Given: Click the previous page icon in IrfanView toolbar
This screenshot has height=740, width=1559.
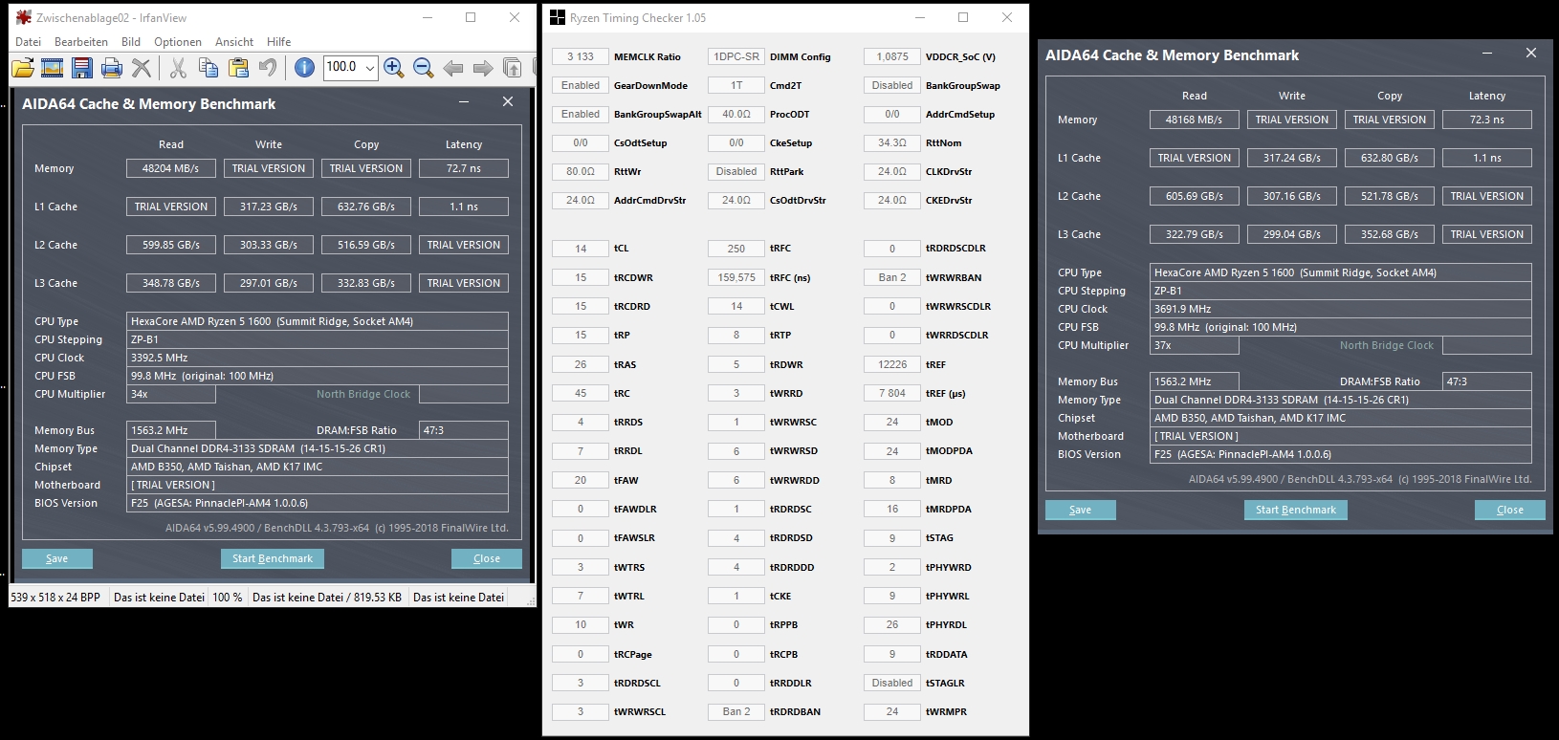Looking at the screenshot, I should [513, 67].
